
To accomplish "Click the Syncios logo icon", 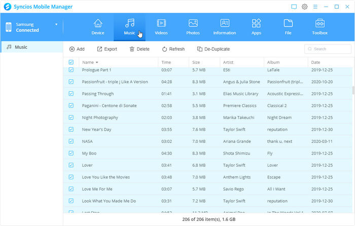I will pos(8,7).
